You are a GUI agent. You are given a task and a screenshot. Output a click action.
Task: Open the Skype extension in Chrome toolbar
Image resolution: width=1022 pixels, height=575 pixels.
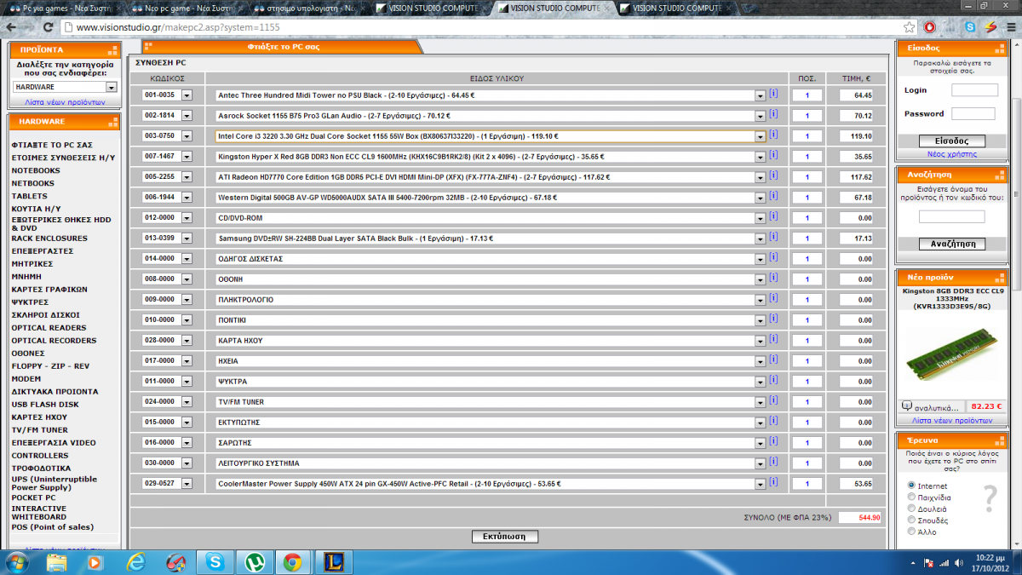point(970,27)
